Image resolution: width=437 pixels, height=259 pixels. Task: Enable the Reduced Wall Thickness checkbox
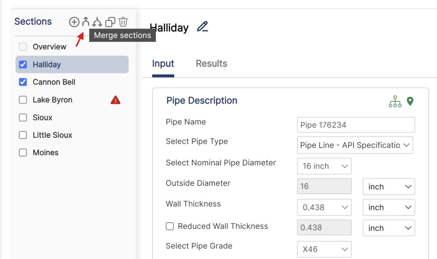pyautogui.click(x=170, y=226)
